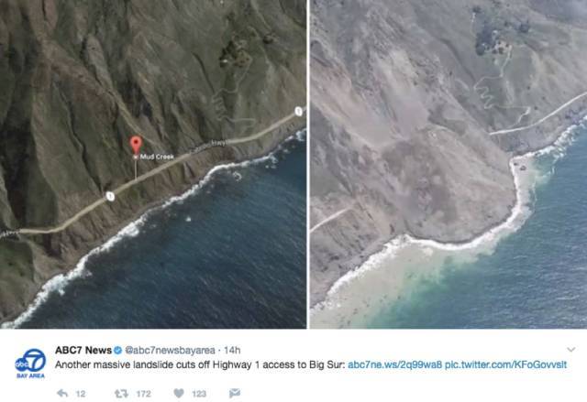Click the lower Highway 1 shield marker

click(110, 196)
